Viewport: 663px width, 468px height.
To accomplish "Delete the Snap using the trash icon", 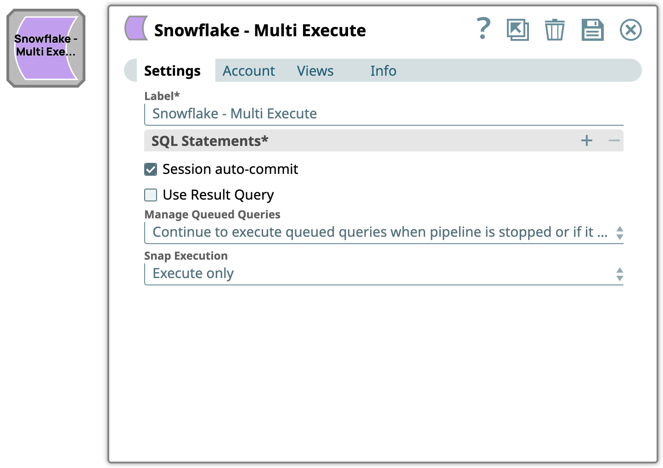I will tap(555, 29).
